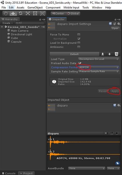Image resolution: width=122 pixels, height=175 pixels.
Task: Open the AssetBundle variant dropdown
Action: click(113, 168)
